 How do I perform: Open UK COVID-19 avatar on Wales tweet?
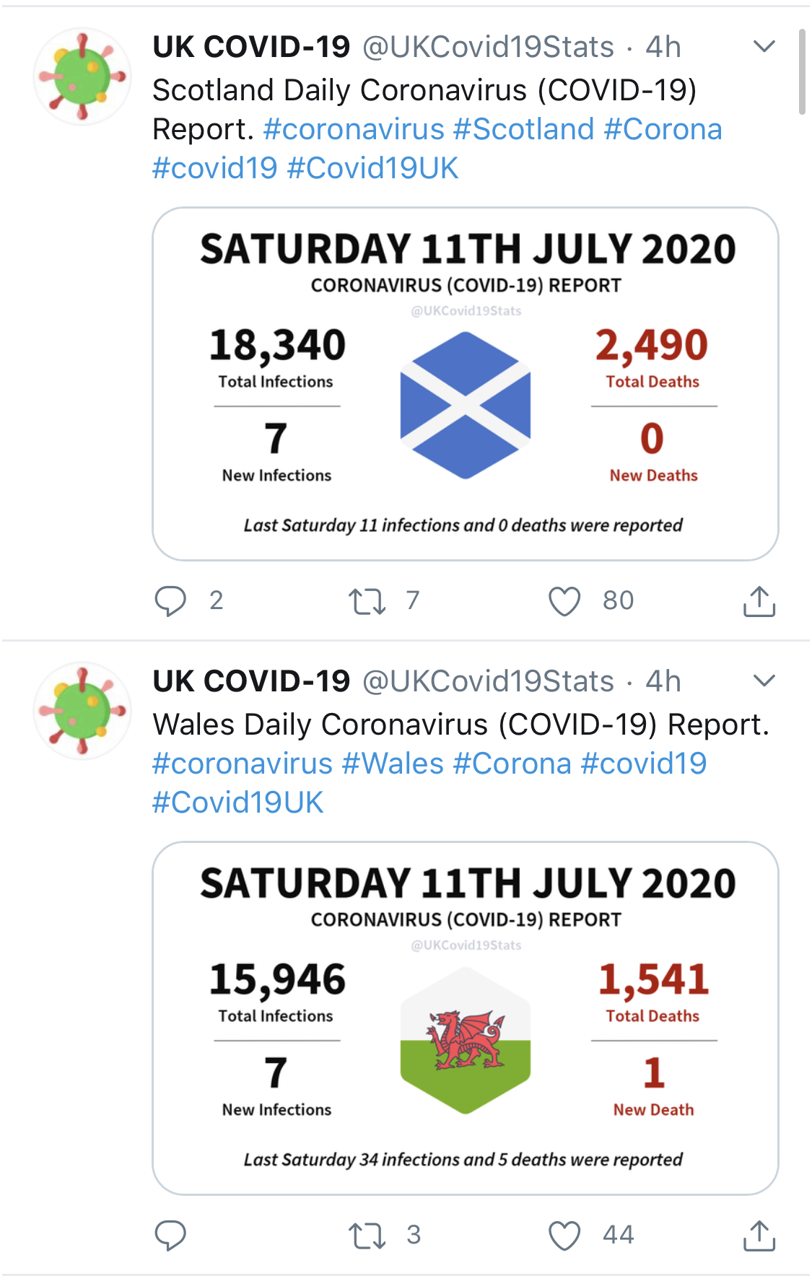[82, 710]
